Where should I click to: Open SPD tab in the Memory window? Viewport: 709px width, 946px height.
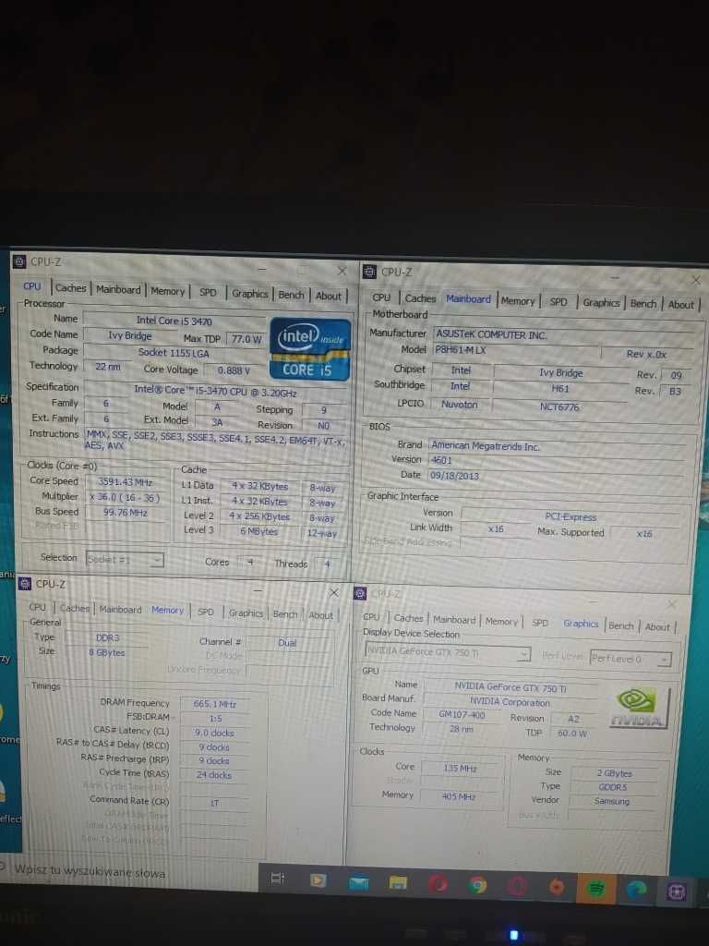tap(206, 612)
